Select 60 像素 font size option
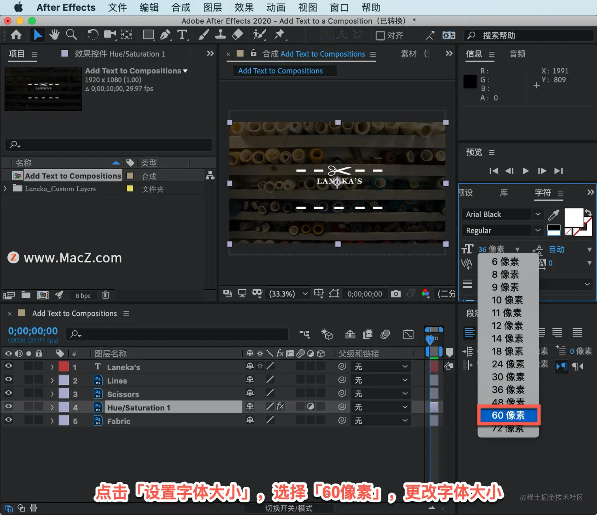This screenshot has width=597, height=515. tap(509, 415)
